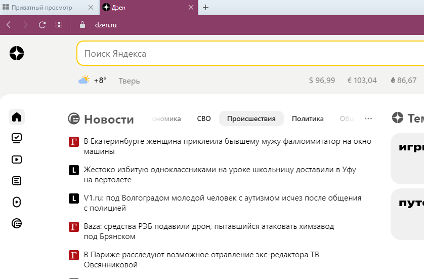Screen dimensions: 424x279
Task: Go back with the browser back arrow
Action: tap(9, 25)
